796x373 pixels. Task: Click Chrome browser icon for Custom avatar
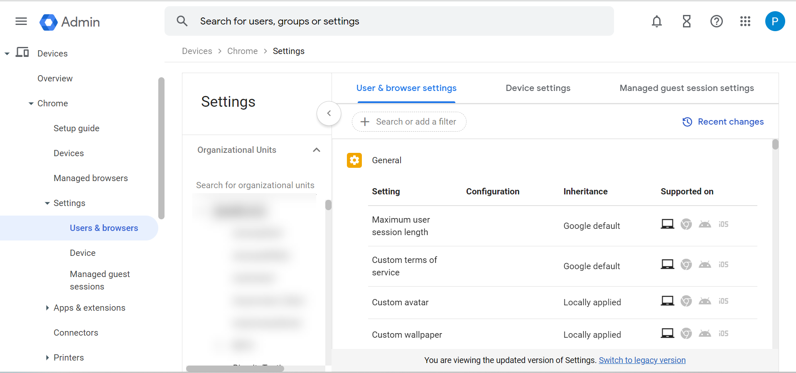tap(686, 301)
